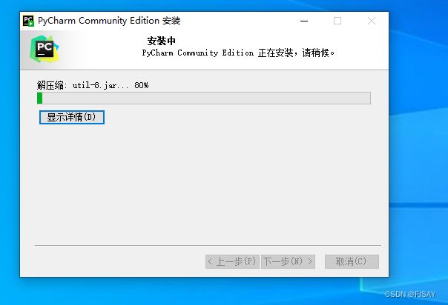Image resolution: width=448 pixels, height=305 pixels.
Task: Click the bold 安装中 heading
Action: pyautogui.click(x=162, y=41)
